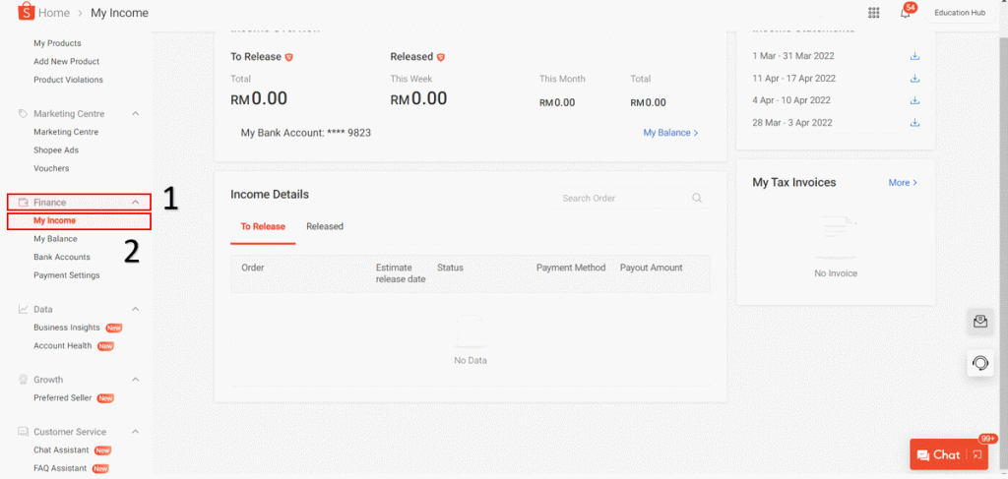Select the To Release tab
1008x479 pixels.
[263, 226]
